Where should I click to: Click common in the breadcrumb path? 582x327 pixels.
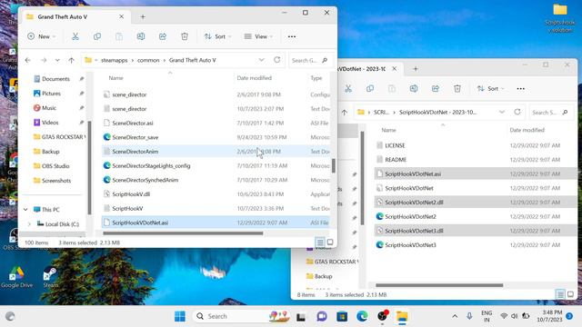[148, 60]
